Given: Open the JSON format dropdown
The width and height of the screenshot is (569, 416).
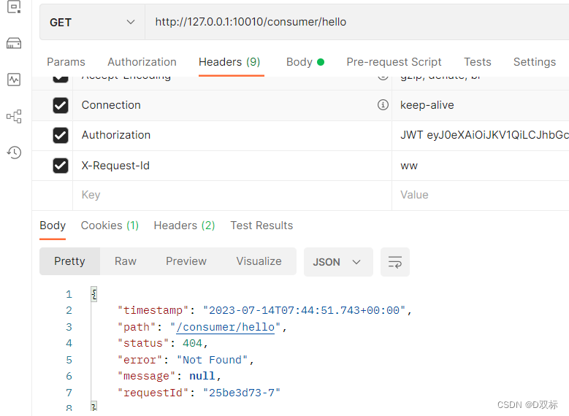Looking at the screenshot, I should click(x=338, y=262).
